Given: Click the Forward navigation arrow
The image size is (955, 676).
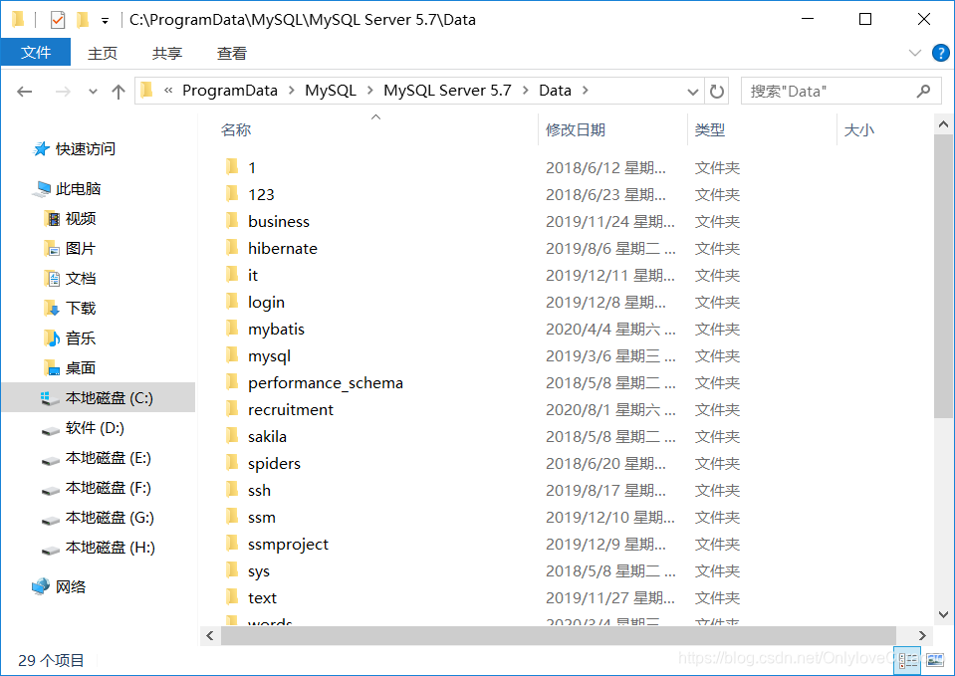Looking at the screenshot, I should click(x=63, y=92).
